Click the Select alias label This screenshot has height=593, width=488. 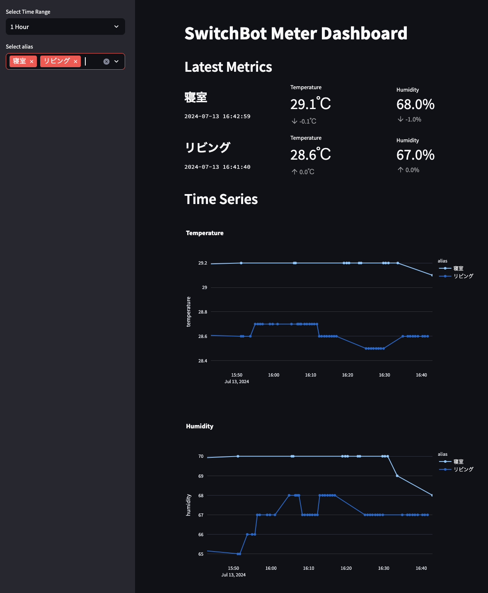click(19, 47)
